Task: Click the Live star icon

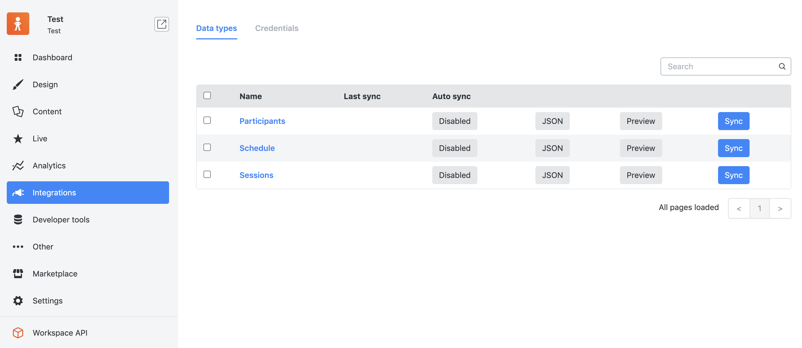Action: tap(18, 139)
